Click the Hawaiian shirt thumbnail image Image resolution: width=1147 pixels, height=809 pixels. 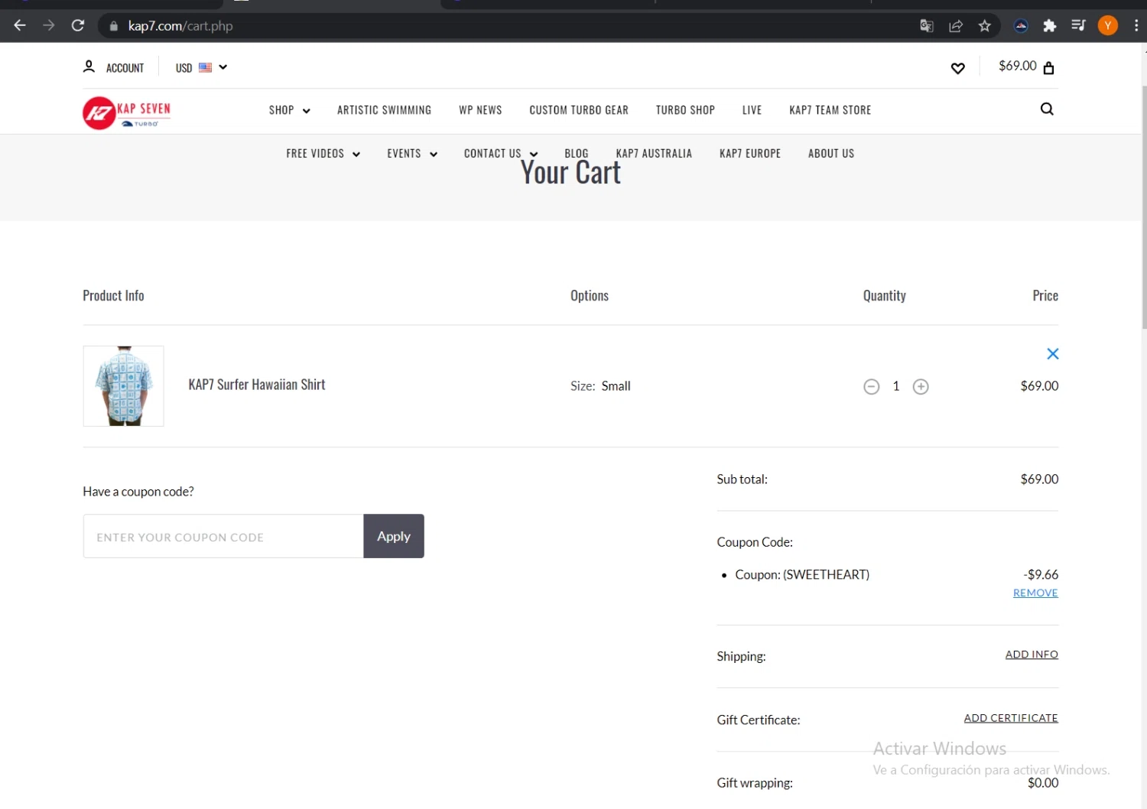click(x=123, y=386)
